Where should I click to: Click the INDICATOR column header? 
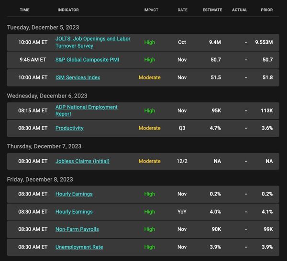pyautogui.click(x=68, y=10)
